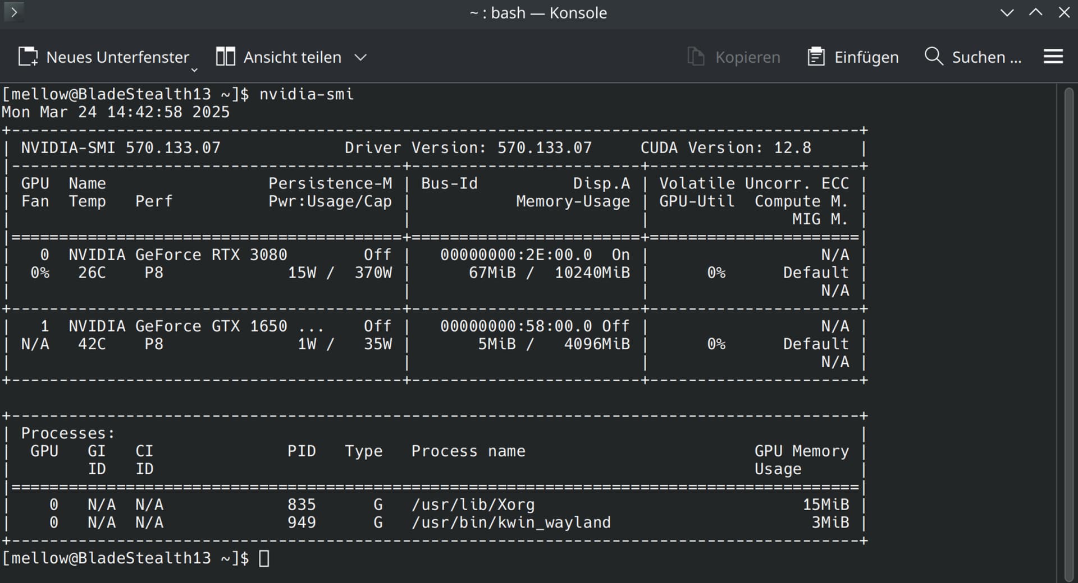
Task: Maximize the Konsole window
Action: pyautogui.click(x=1035, y=12)
